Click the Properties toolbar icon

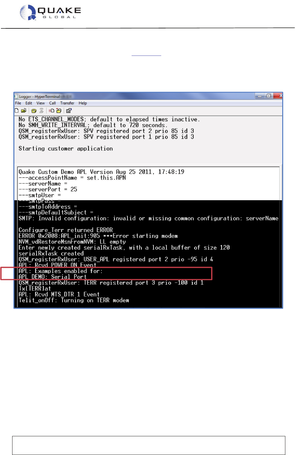point(69,111)
